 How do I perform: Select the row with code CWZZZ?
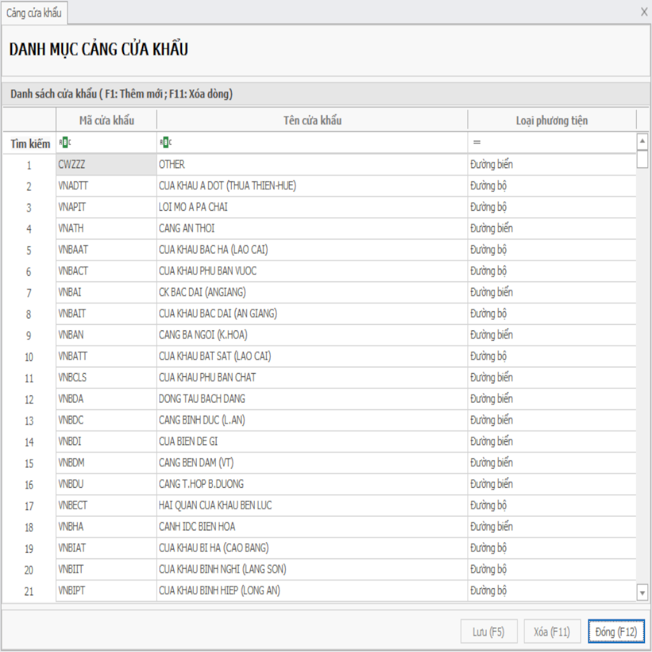[x=106, y=164]
